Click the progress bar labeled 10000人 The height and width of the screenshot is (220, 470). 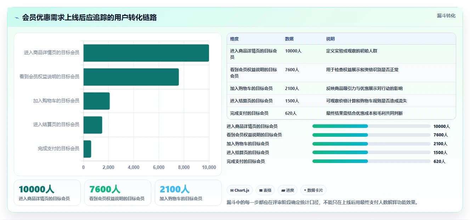click(372, 126)
